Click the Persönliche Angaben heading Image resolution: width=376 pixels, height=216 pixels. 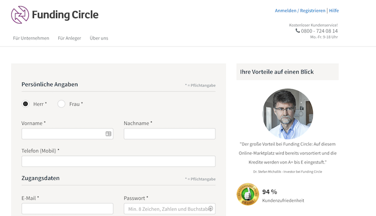point(50,84)
